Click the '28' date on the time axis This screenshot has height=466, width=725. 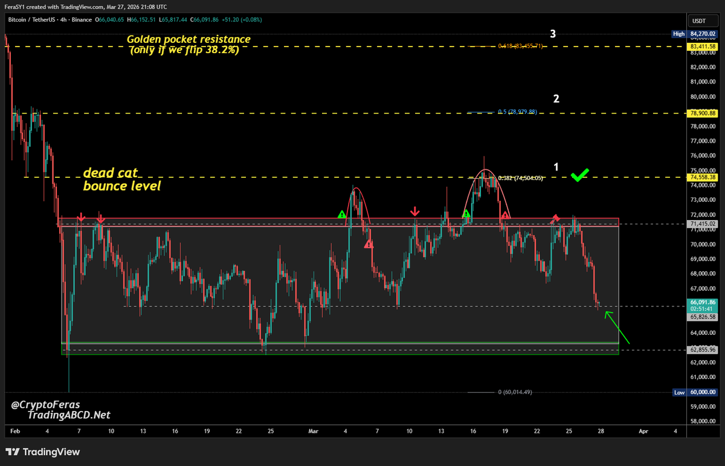601,431
